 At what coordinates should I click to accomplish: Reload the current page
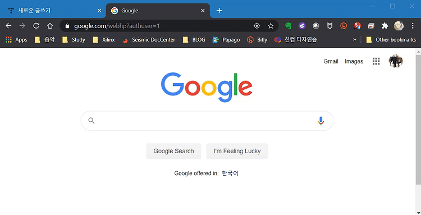click(x=36, y=26)
